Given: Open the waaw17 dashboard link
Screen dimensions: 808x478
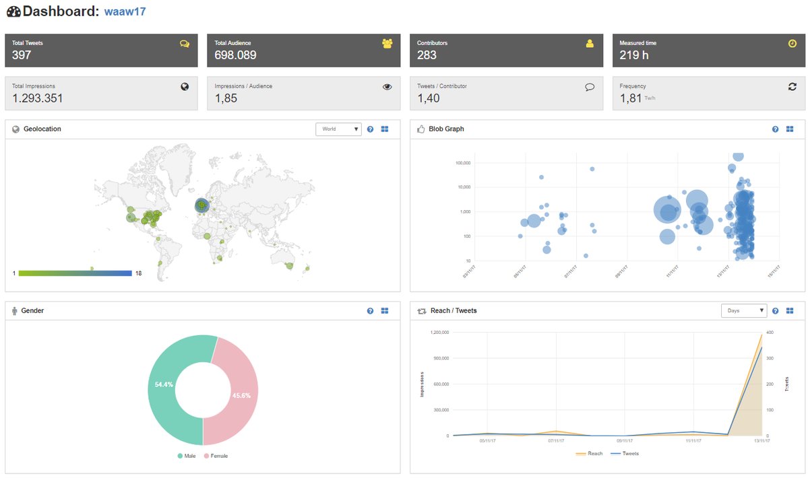Looking at the screenshot, I should click(125, 12).
